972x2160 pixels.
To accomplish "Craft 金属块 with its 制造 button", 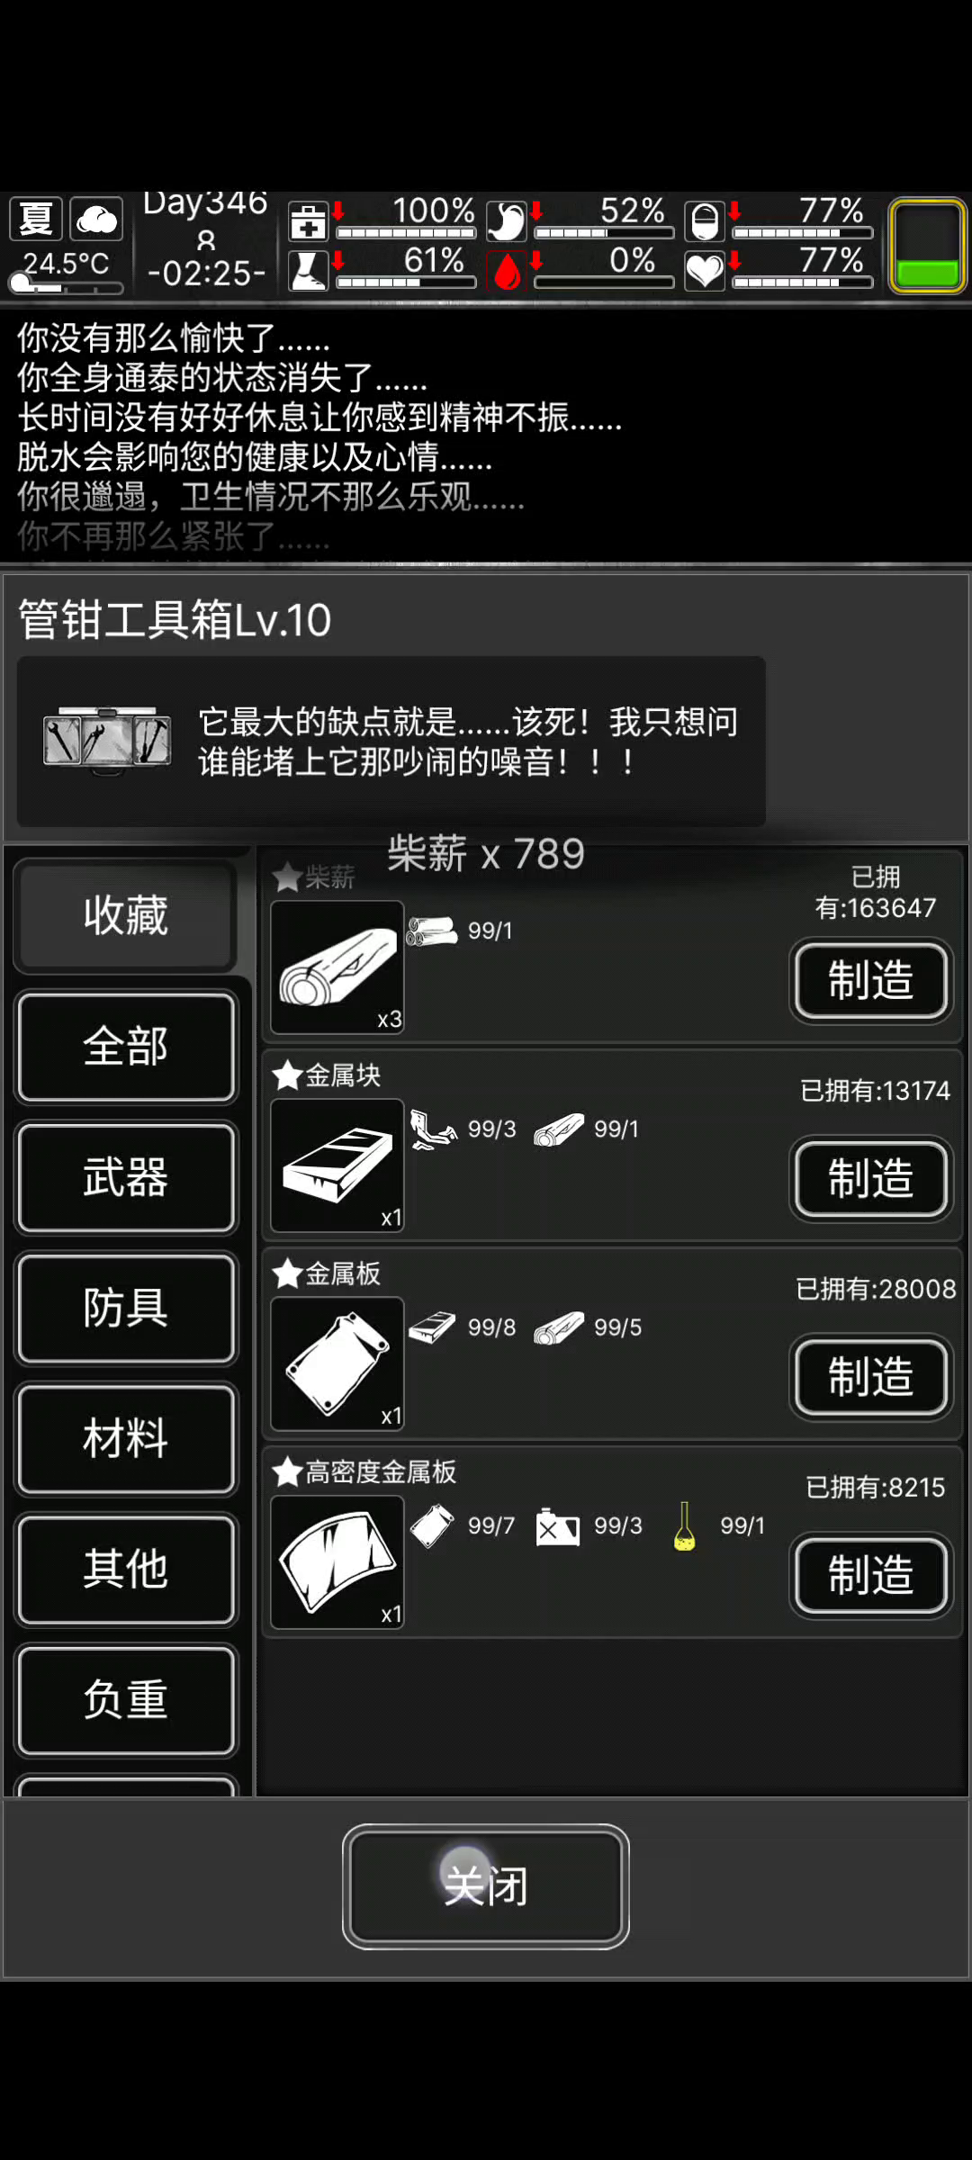I will [871, 1178].
